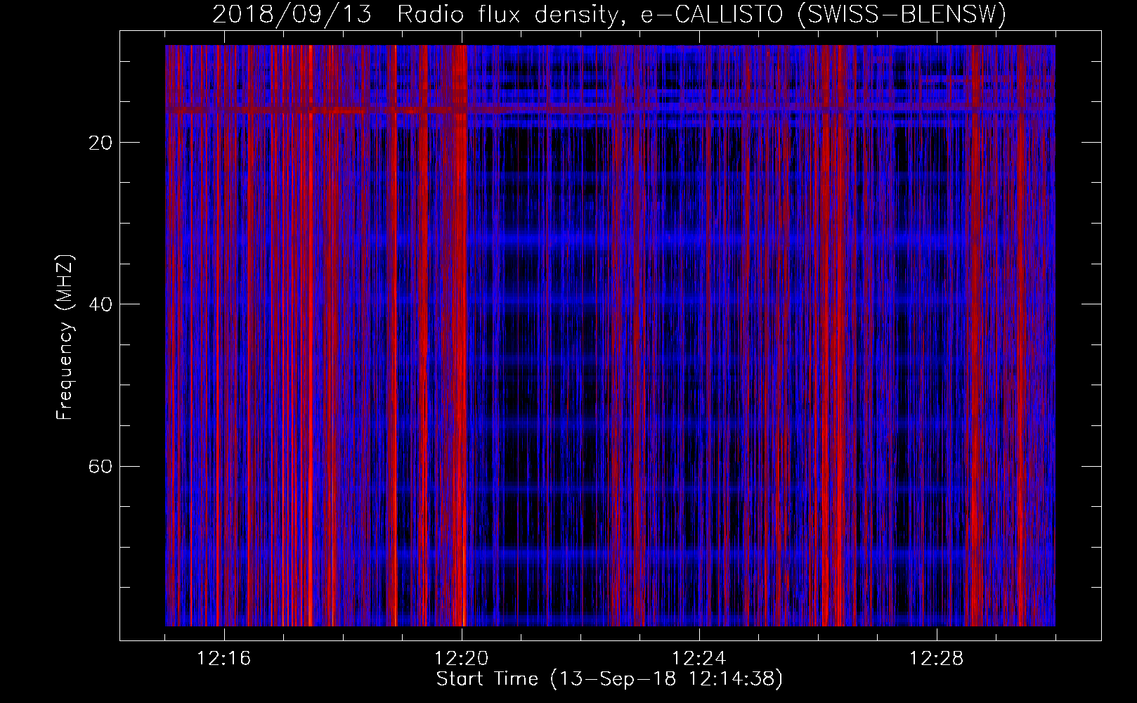Click the 60 MHz frequency tick label
1137x703 pixels.
[100, 466]
